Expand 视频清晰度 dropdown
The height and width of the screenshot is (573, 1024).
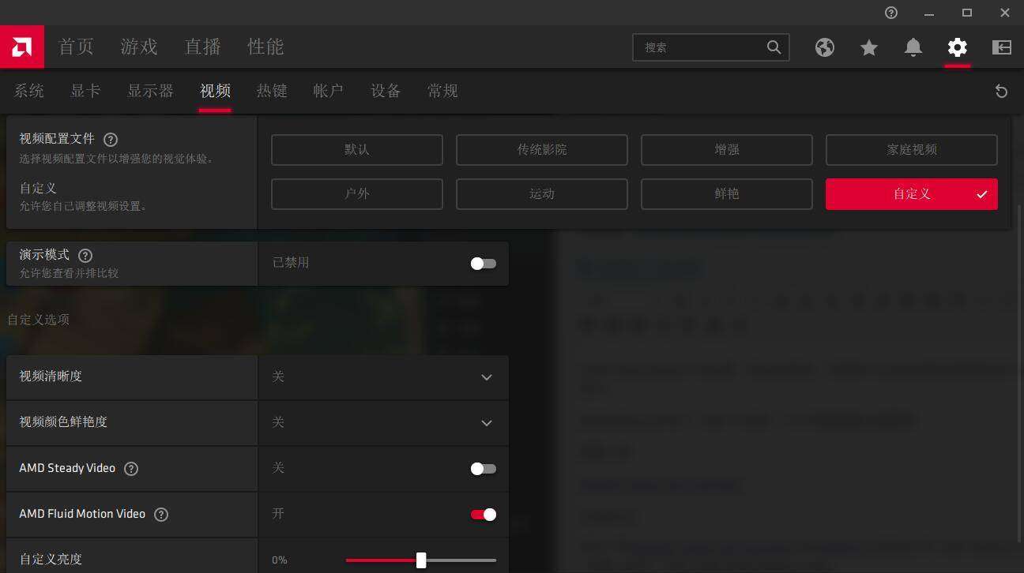tap(487, 377)
